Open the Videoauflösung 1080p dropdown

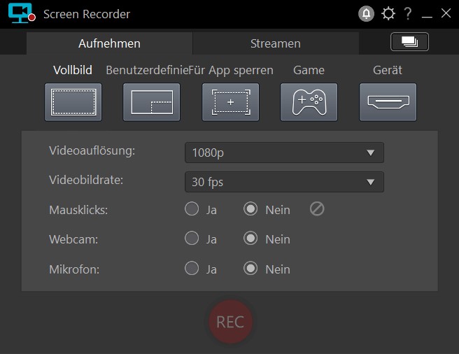pyautogui.click(x=284, y=153)
